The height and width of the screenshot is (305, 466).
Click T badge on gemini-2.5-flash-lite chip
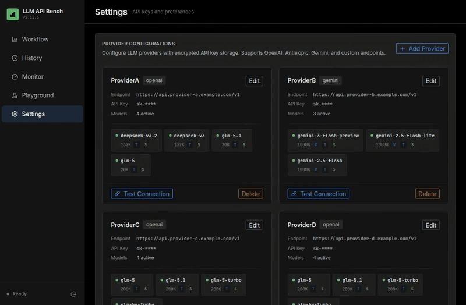click(x=403, y=144)
